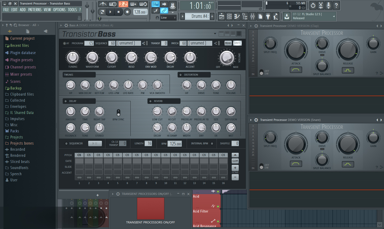Toggle the Delay section on
This screenshot has height=229, width=384.
(x=66, y=101)
